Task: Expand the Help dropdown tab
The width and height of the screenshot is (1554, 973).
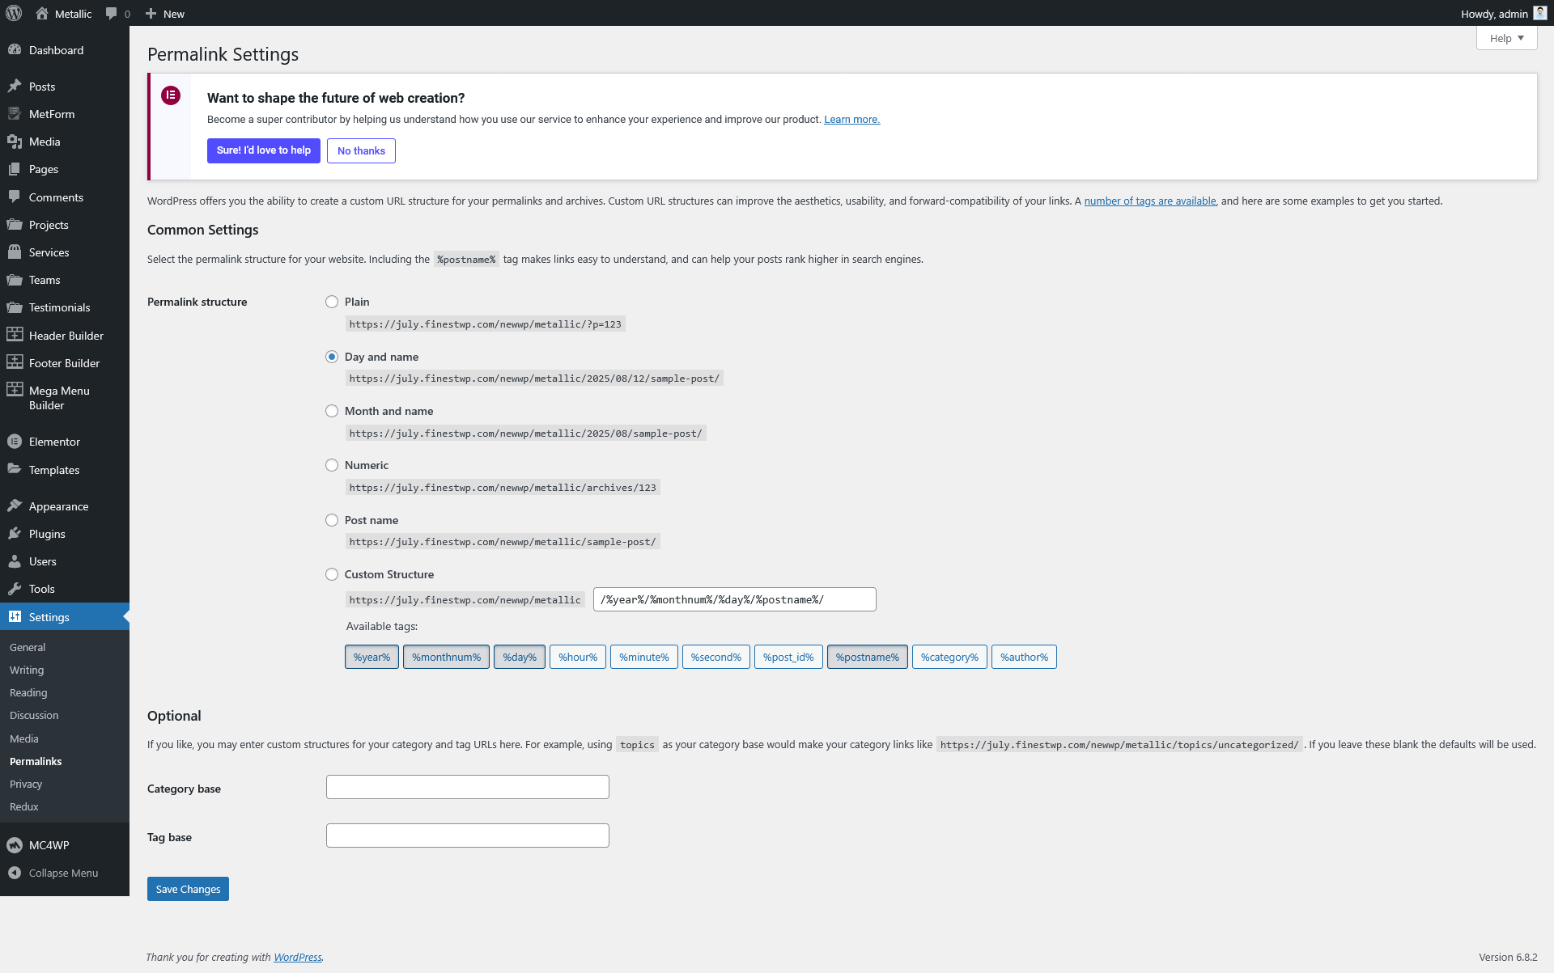Action: point(1506,38)
